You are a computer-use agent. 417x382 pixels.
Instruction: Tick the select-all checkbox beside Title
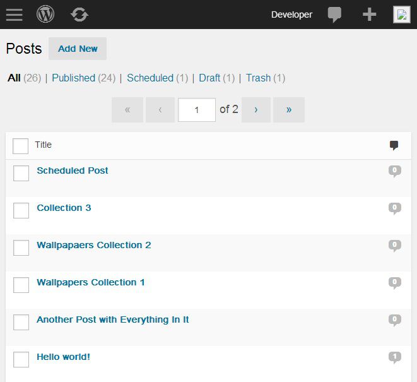[x=20, y=146]
